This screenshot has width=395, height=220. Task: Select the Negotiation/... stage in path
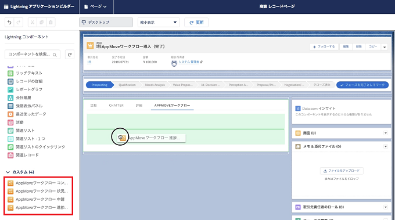pos(294,85)
